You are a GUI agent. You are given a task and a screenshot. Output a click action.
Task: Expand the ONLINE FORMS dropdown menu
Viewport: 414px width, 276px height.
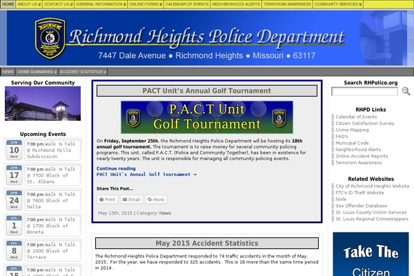[146, 4]
